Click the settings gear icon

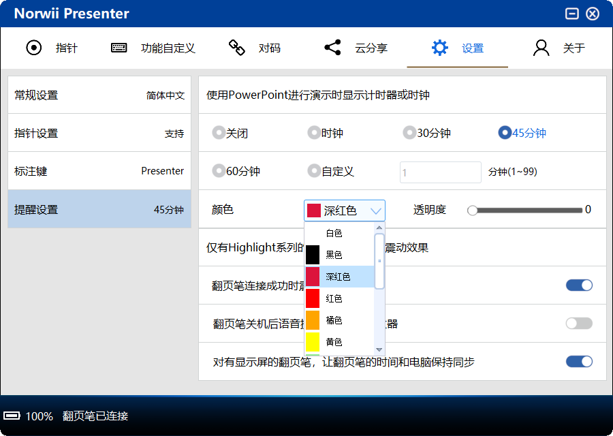point(440,48)
